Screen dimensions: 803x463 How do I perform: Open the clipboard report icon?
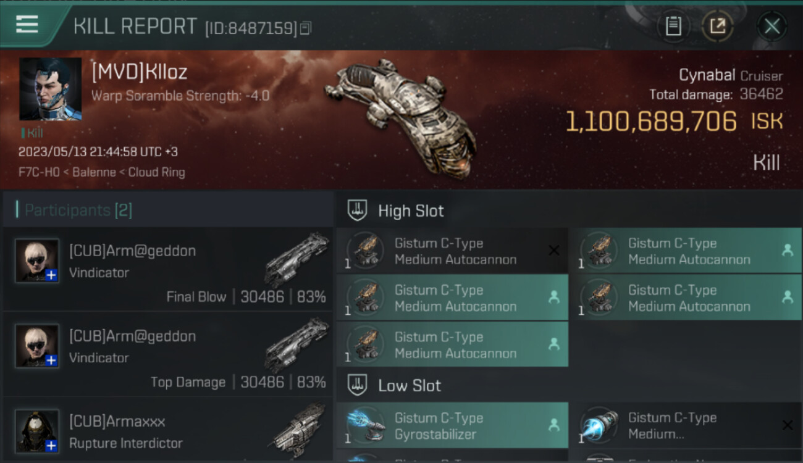pyautogui.click(x=673, y=27)
